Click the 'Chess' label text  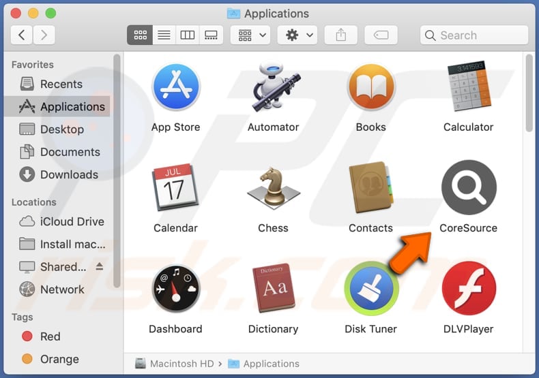[274, 228]
